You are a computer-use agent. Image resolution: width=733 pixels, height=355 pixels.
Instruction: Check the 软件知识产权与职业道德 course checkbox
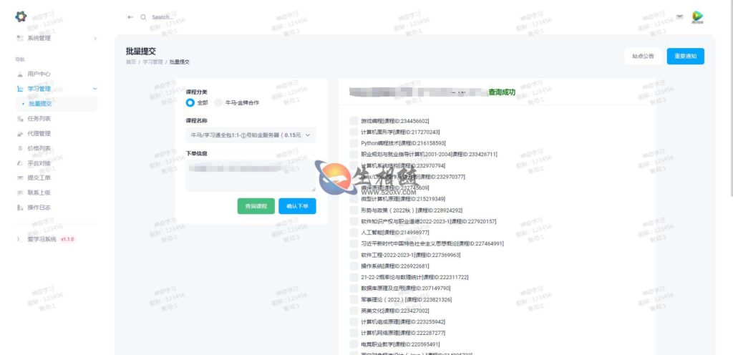(354, 221)
